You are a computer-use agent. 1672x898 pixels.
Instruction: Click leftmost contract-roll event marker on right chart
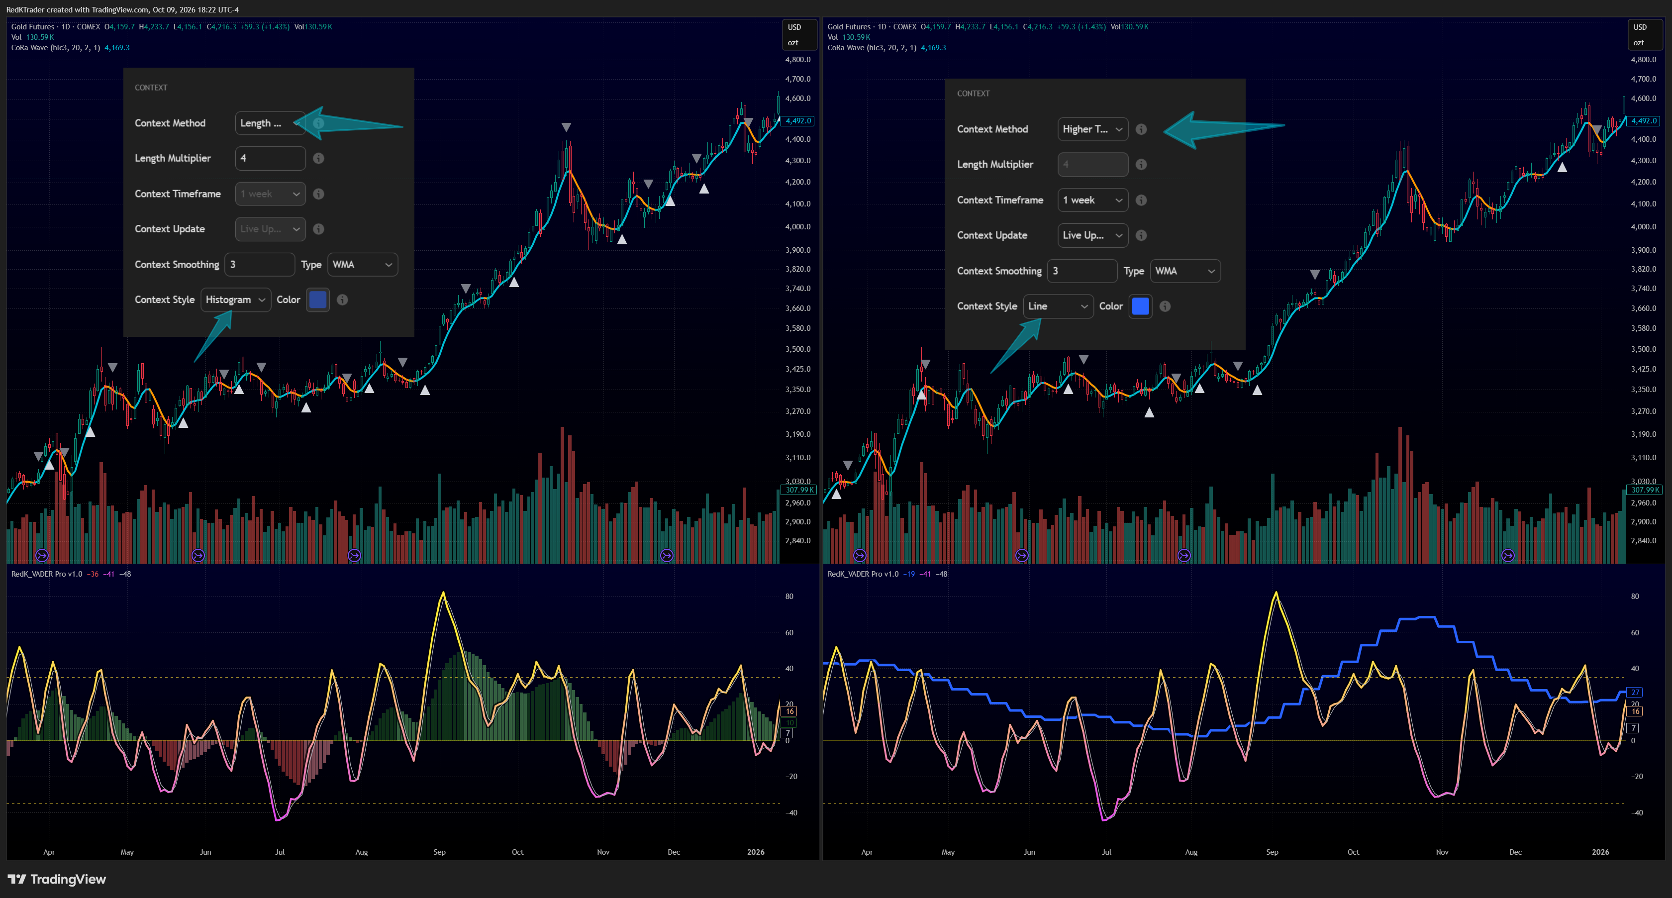coord(860,555)
